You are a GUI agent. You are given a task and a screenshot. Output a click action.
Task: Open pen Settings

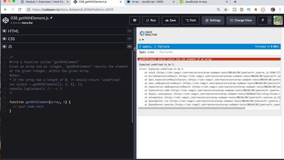pyautogui.click(x=213, y=20)
